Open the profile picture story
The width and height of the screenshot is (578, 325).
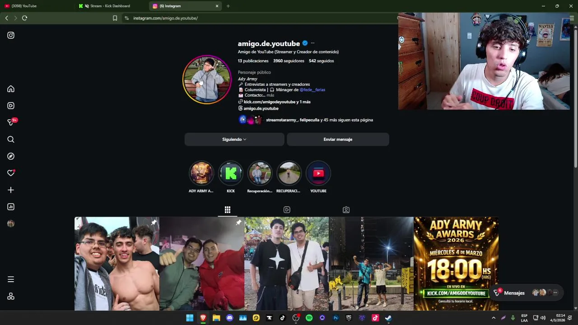click(207, 79)
